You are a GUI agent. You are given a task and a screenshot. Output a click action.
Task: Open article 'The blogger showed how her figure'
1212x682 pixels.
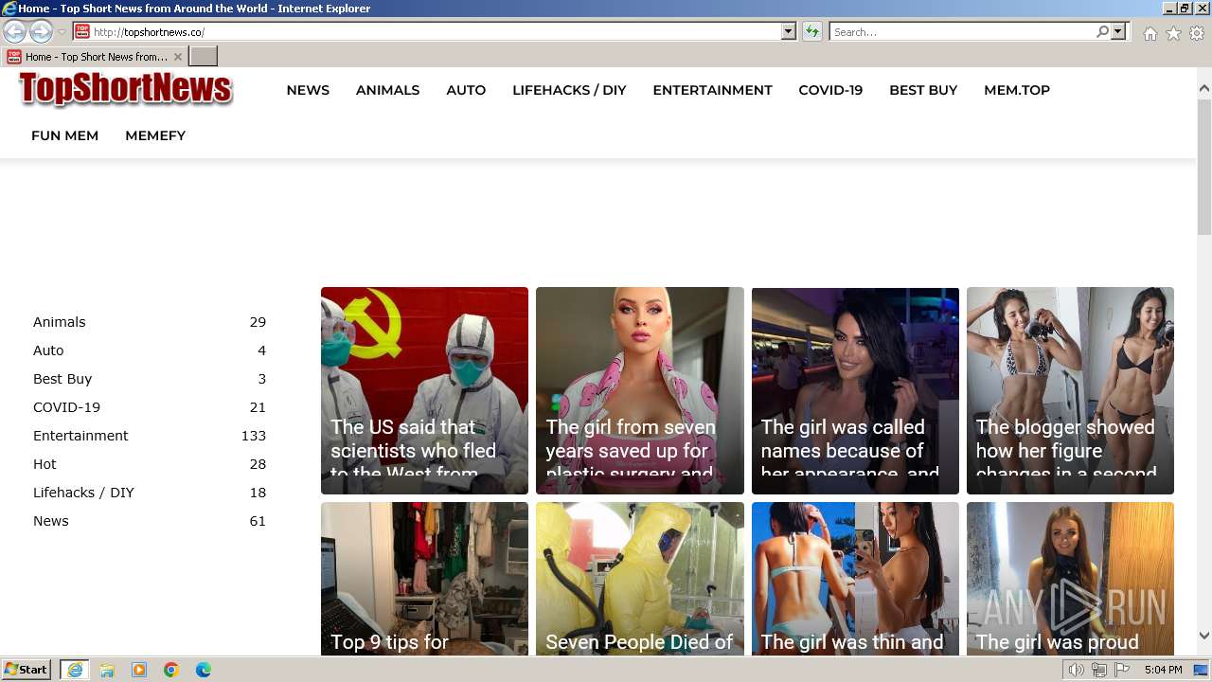coord(1070,390)
